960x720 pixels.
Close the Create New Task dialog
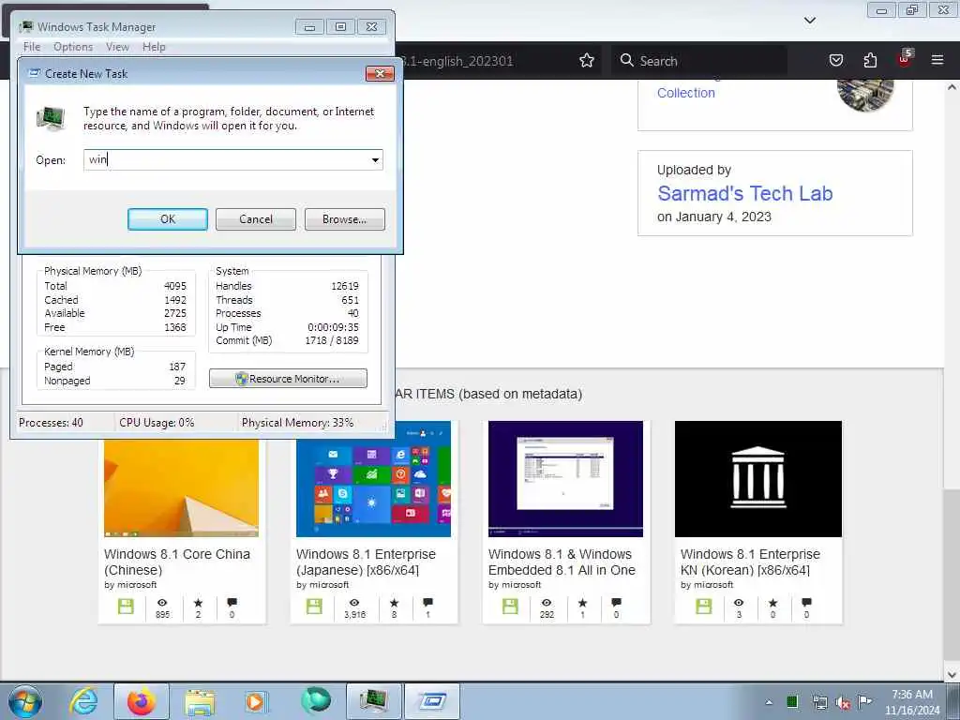(x=380, y=73)
